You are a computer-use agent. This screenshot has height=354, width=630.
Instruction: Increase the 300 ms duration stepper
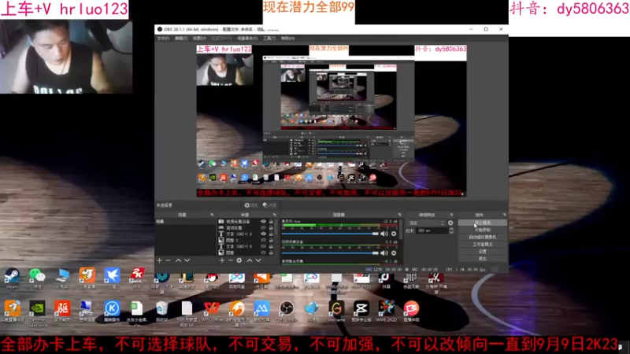[x=451, y=229]
